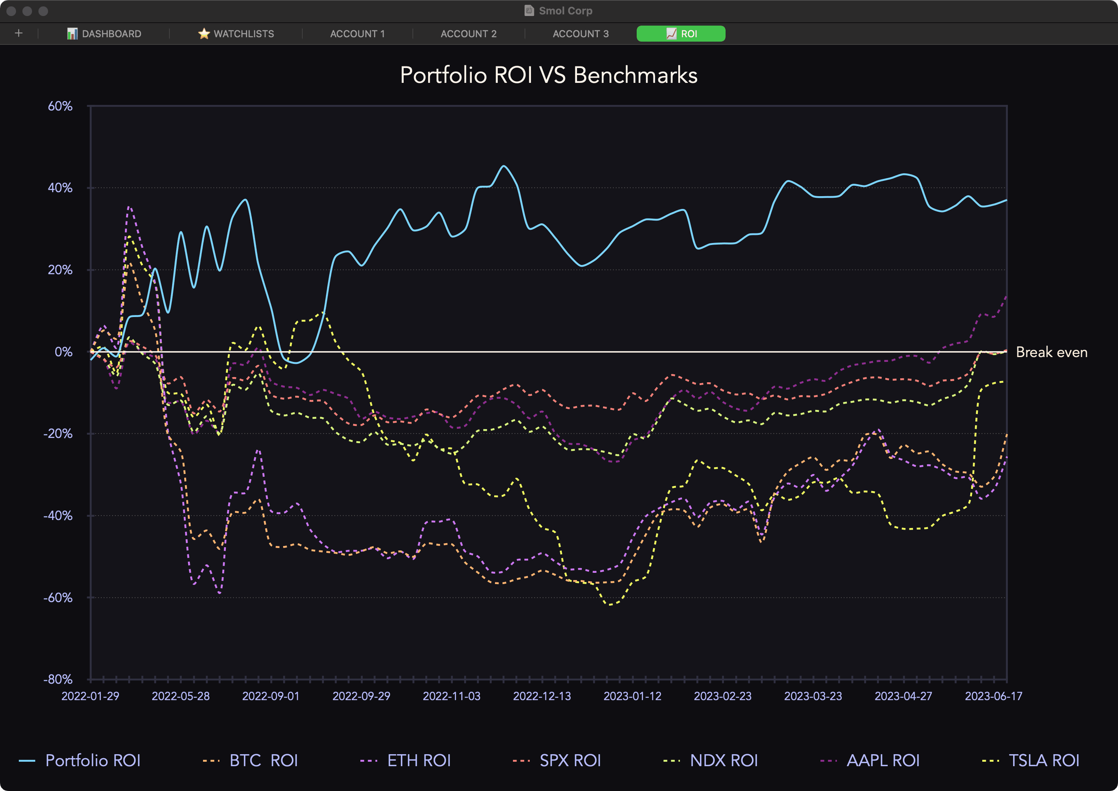Click the Smol Corp window title
The width and height of the screenshot is (1118, 791).
pos(565,11)
